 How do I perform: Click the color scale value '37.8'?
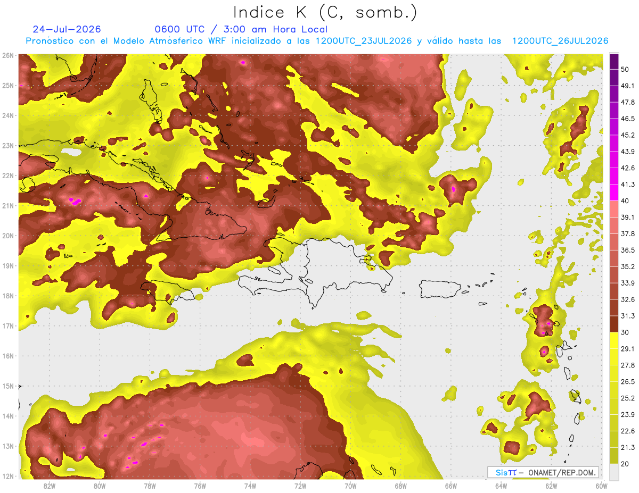[627, 233]
